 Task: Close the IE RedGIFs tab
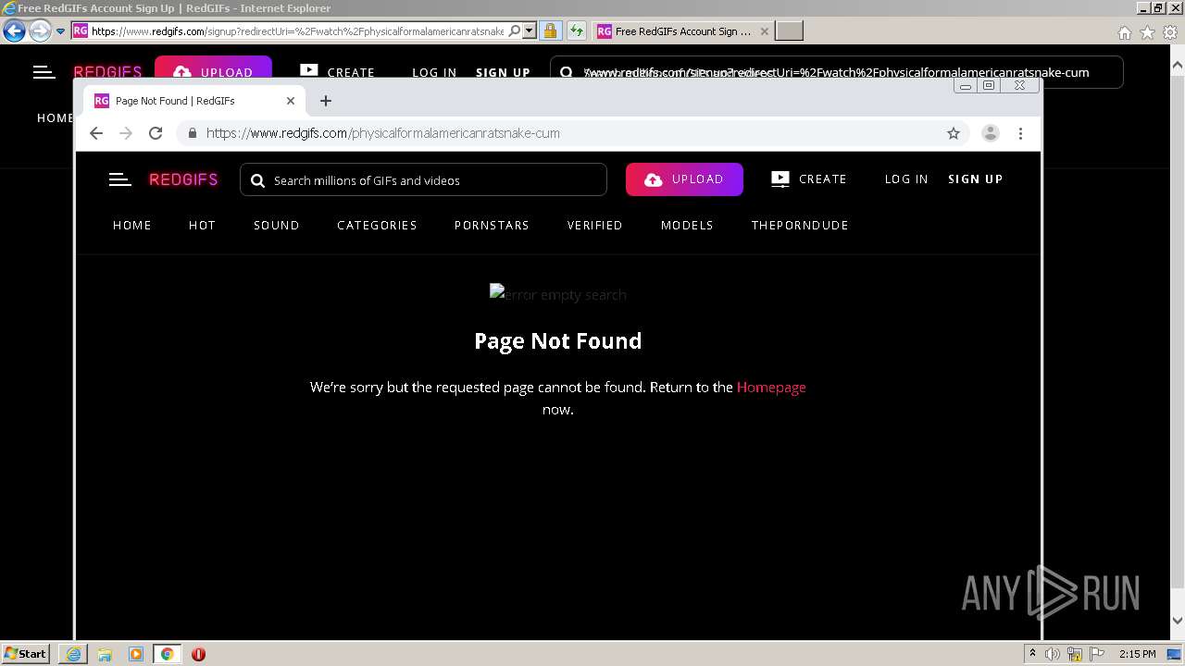click(x=764, y=31)
